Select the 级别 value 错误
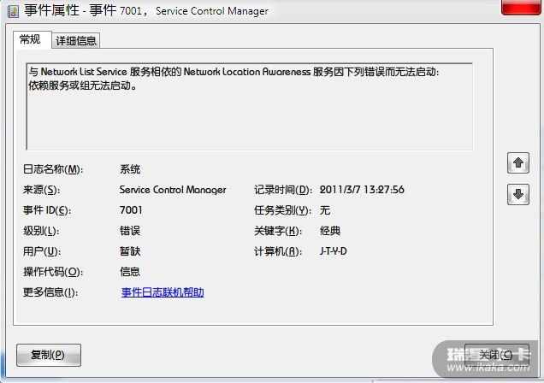The width and height of the screenshot is (544, 383). click(x=130, y=231)
